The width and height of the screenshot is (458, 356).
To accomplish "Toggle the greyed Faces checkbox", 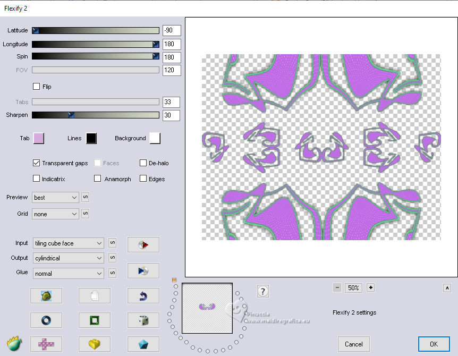I will 98,163.
